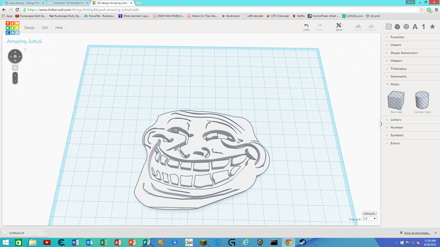Open the UTF-8 Decoder bookmark
Screen dimensions: 440x247
(278, 16)
